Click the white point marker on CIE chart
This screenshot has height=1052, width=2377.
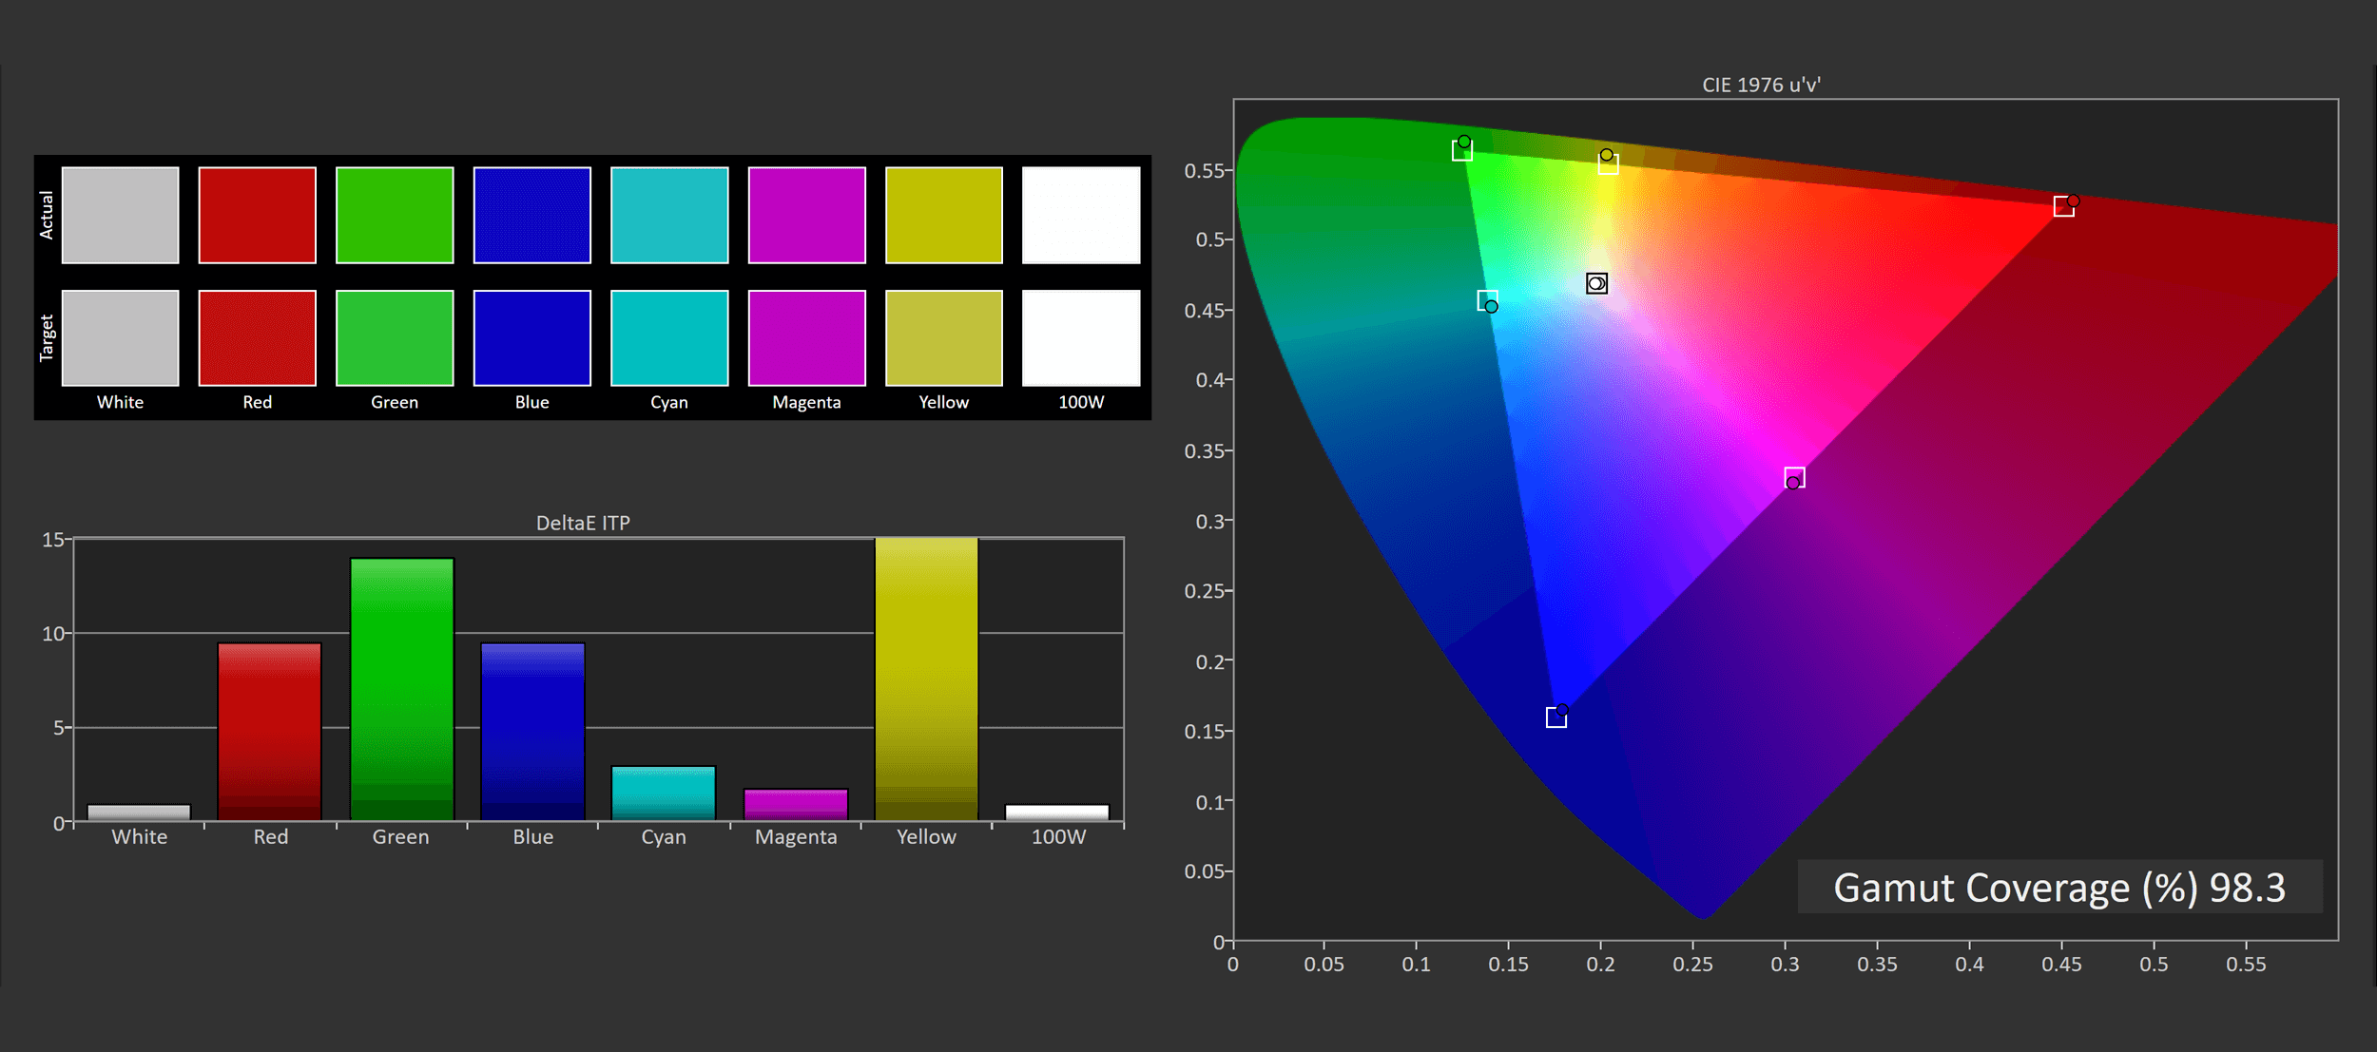[1596, 283]
